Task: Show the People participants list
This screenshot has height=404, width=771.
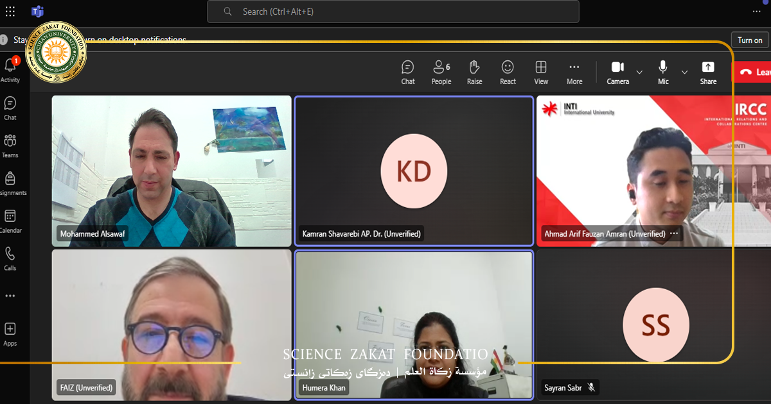Action: point(441,72)
